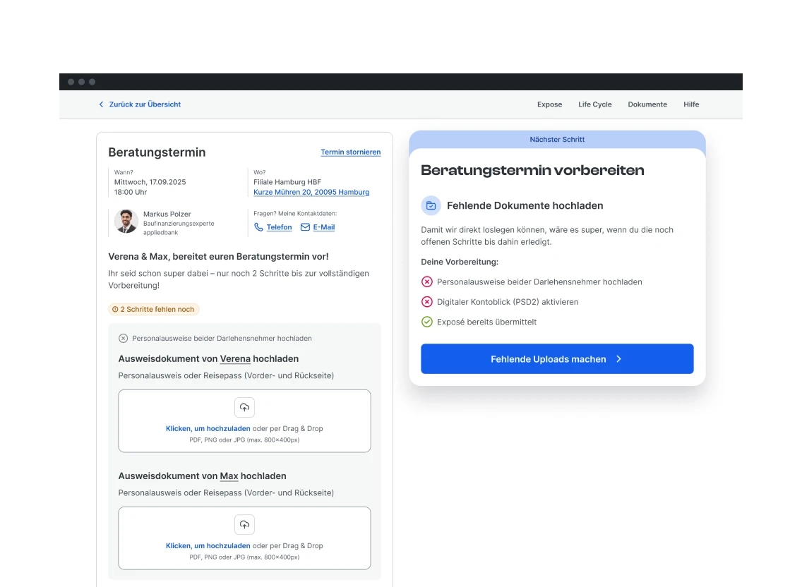
Task: Click the green checkmark beside Exposé bereits übermittelt
Action: point(427,322)
